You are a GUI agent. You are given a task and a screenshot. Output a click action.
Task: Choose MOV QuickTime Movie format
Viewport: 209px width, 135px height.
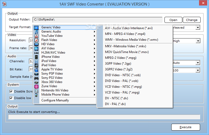pos(135,52)
